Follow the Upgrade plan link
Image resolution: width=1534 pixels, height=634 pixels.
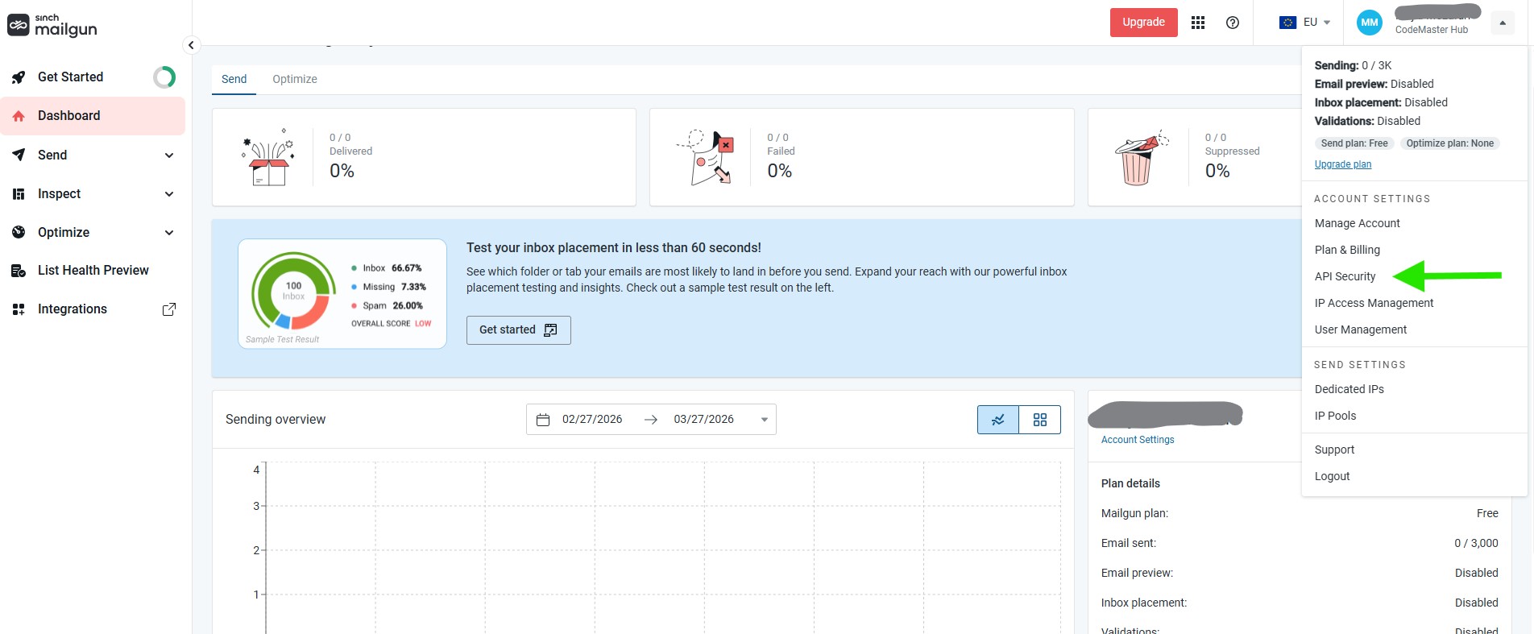tap(1342, 164)
